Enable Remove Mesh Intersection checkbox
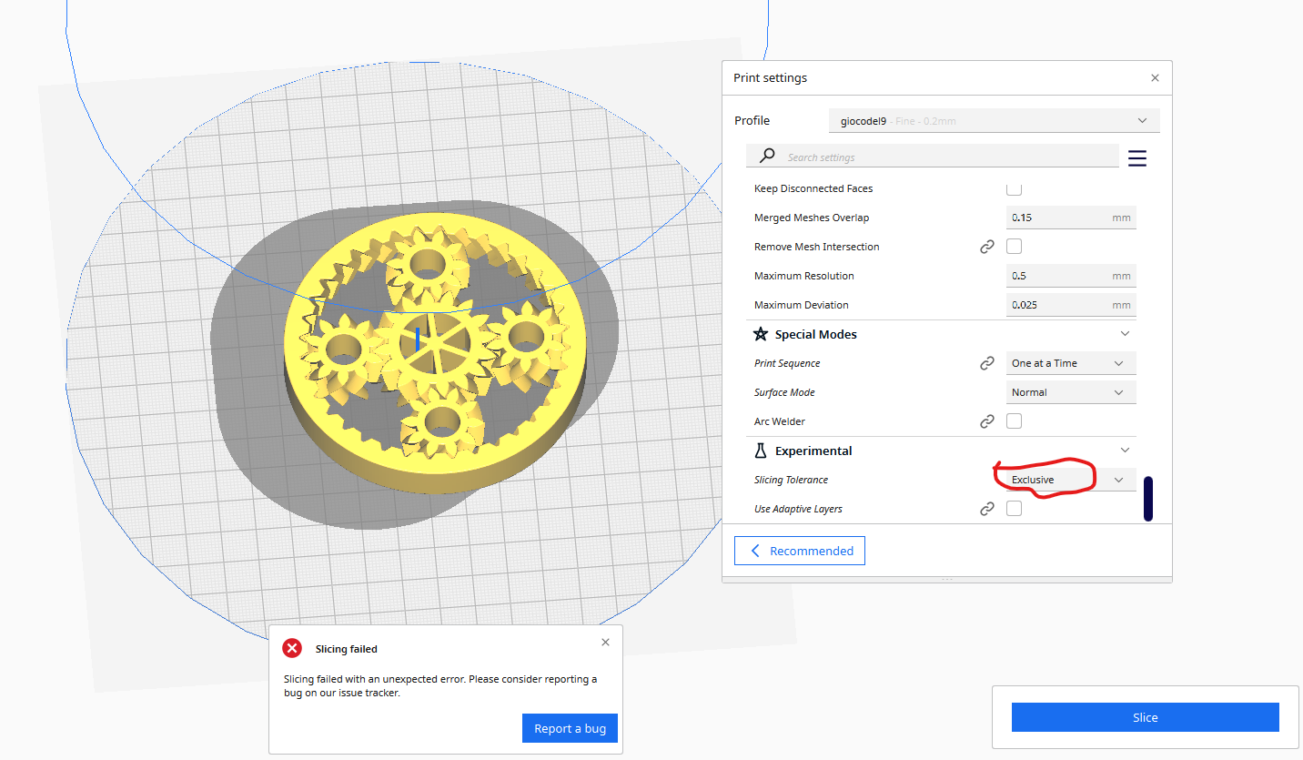 pyautogui.click(x=1014, y=247)
